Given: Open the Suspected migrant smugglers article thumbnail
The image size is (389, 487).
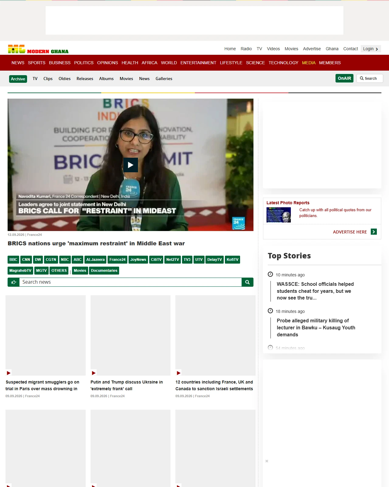Looking at the screenshot, I should point(46,335).
